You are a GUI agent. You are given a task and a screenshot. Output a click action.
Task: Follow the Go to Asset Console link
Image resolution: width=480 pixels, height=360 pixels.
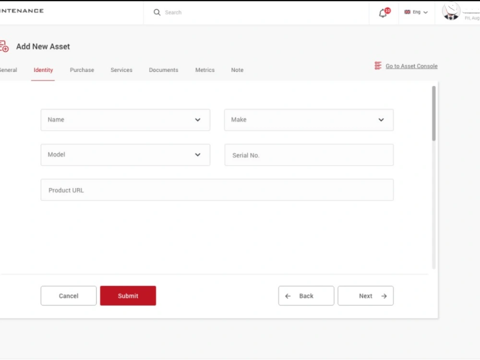point(411,66)
